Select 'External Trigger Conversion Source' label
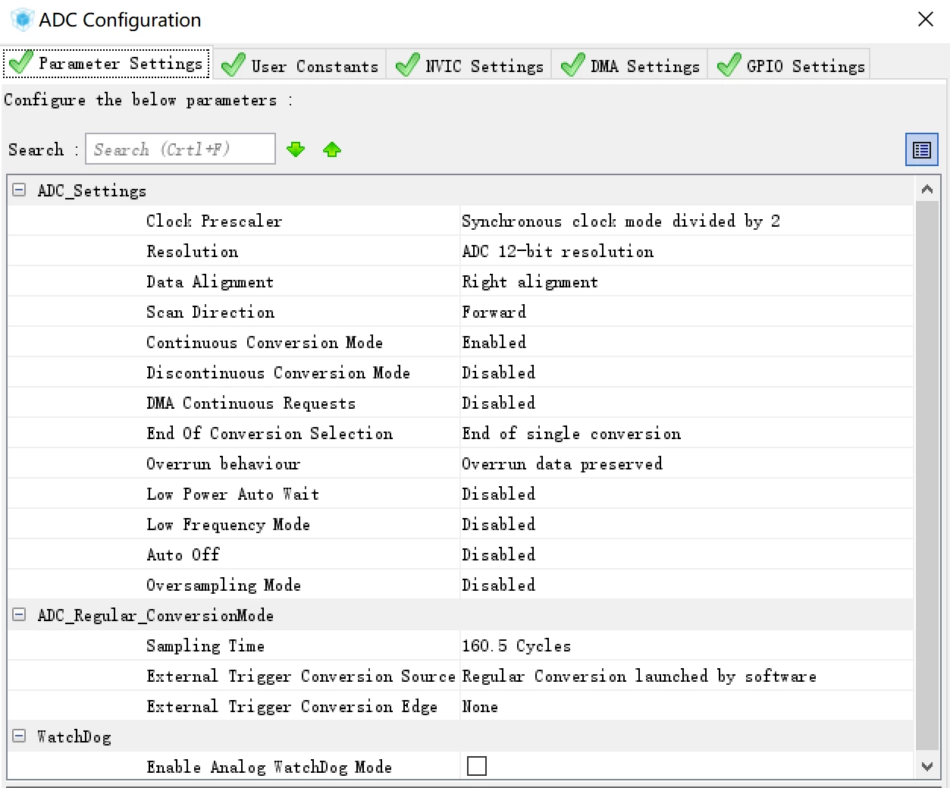The width and height of the screenshot is (950, 788). [301, 676]
